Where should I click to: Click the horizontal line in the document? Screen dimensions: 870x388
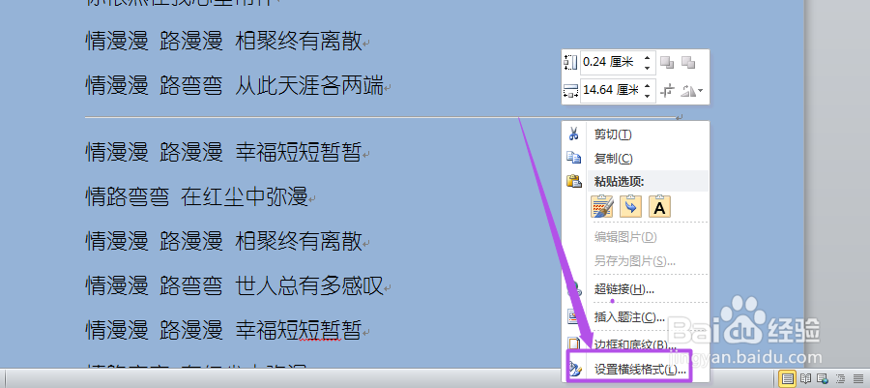(x=381, y=117)
